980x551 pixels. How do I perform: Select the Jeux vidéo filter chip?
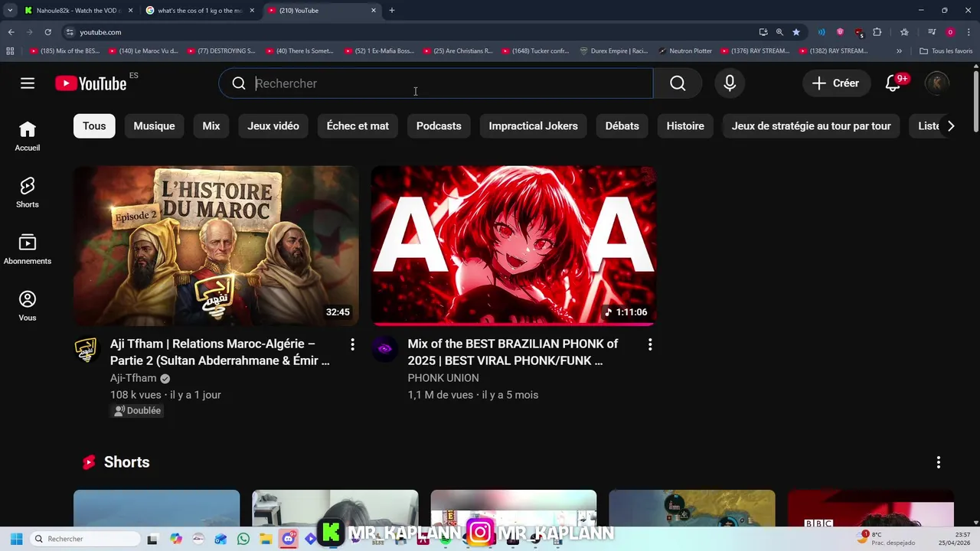[273, 126]
